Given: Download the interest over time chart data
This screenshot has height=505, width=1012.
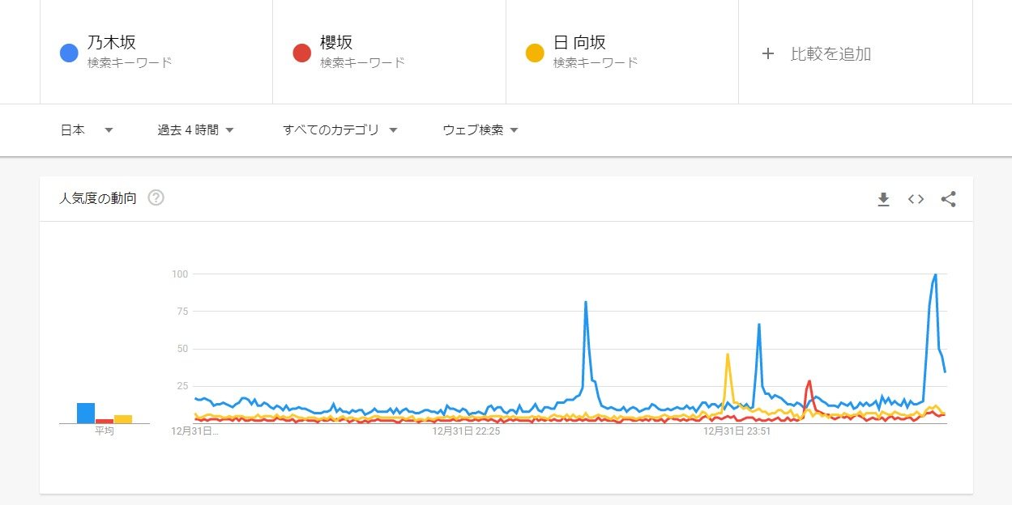Looking at the screenshot, I should (883, 199).
